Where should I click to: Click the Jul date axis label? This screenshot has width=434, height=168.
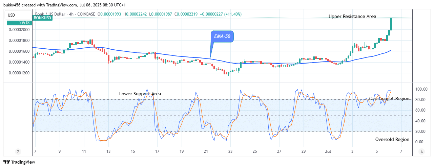[328, 151]
